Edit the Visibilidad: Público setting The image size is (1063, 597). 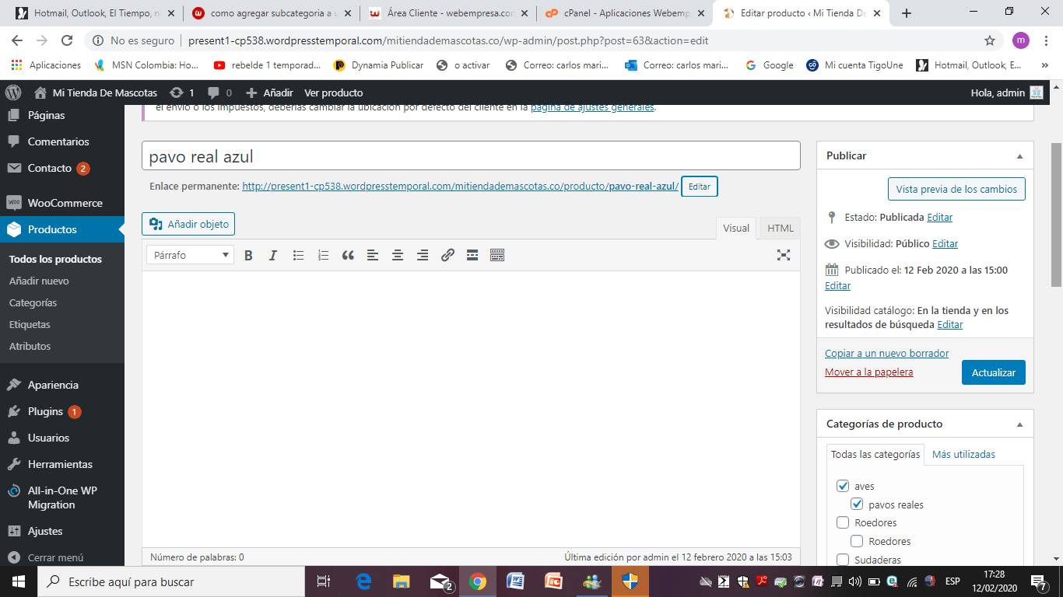(x=945, y=243)
